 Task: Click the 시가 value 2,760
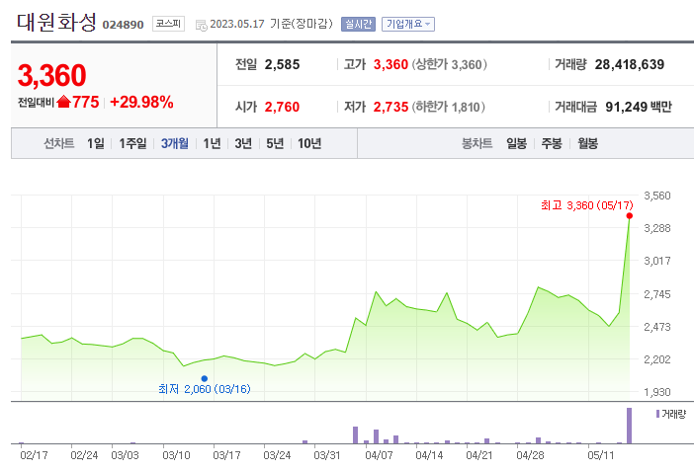coord(282,107)
